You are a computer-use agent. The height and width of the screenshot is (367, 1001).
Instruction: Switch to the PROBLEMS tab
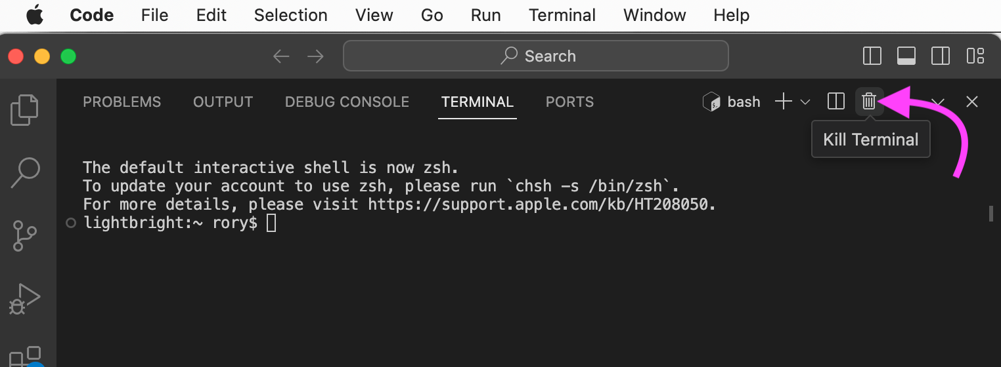coord(122,102)
